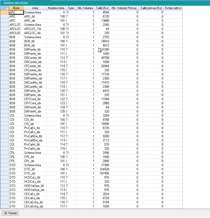Click the Fichier add.st column header

click(173, 8)
